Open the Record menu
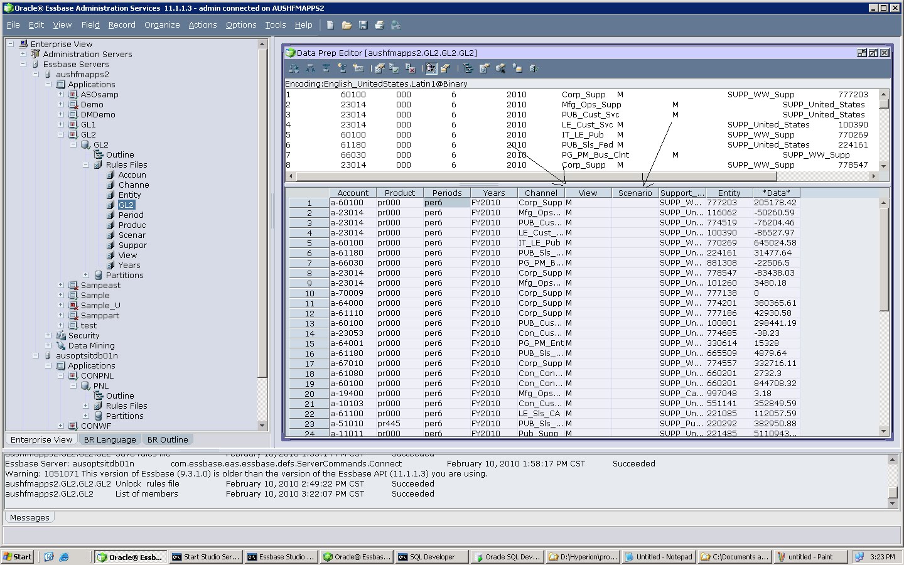 tap(122, 25)
